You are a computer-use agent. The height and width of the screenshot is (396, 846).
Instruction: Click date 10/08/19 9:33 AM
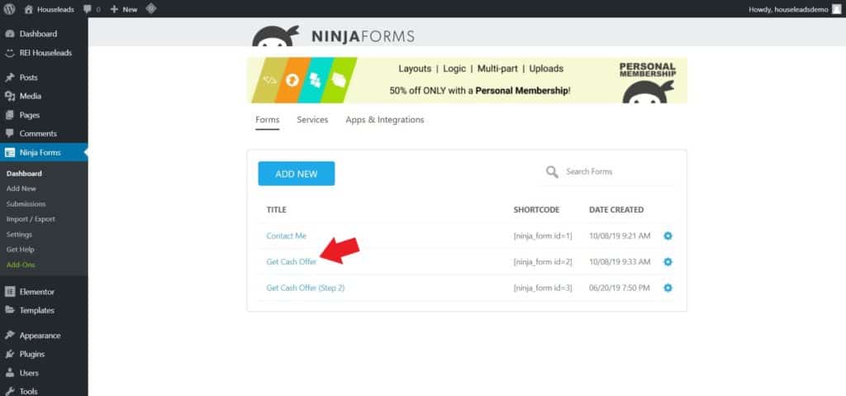click(620, 261)
